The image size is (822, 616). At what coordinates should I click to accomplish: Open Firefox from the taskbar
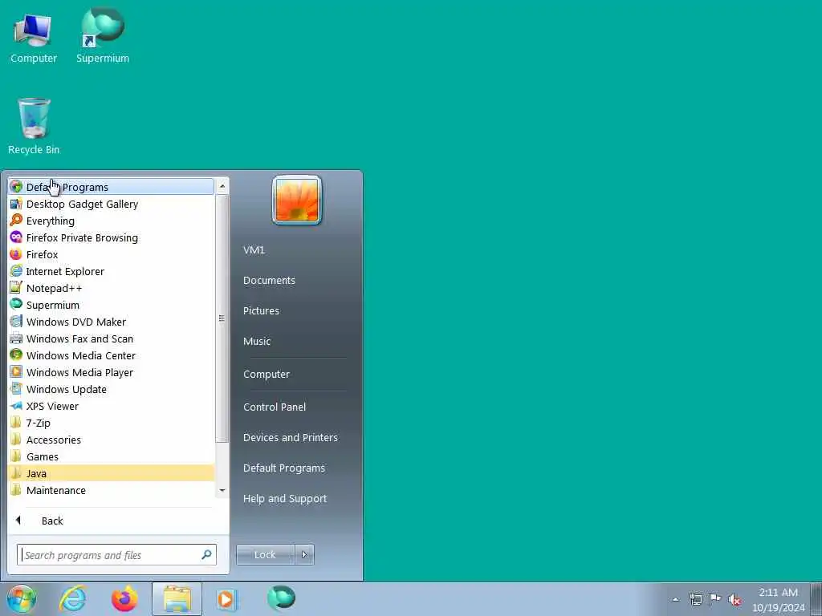[x=124, y=598]
